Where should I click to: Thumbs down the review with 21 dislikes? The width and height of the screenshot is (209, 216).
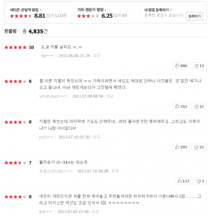pos(199,147)
